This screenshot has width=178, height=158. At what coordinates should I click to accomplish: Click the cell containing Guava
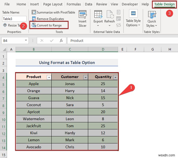click(x=34, y=98)
